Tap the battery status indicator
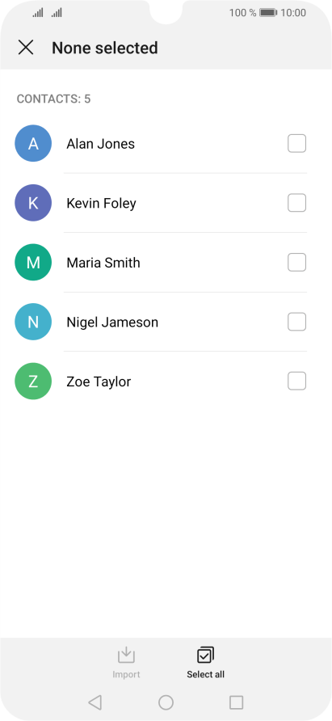The height and width of the screenshot is (721, 332). (x=268, y=13)
